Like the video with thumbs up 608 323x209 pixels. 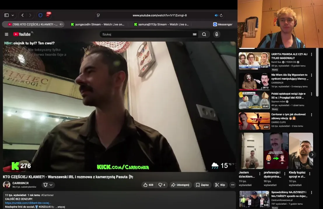pos(148,185)
